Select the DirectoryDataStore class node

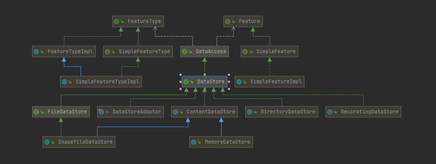click(x=281, y=112)
